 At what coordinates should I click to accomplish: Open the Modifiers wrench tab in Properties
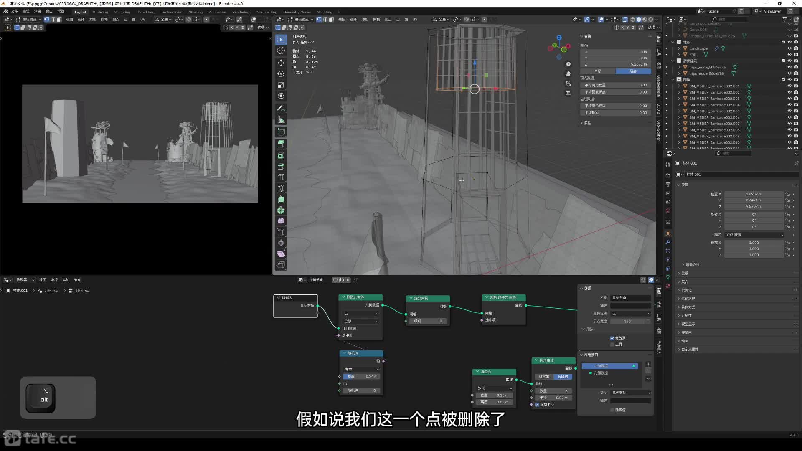668,242
